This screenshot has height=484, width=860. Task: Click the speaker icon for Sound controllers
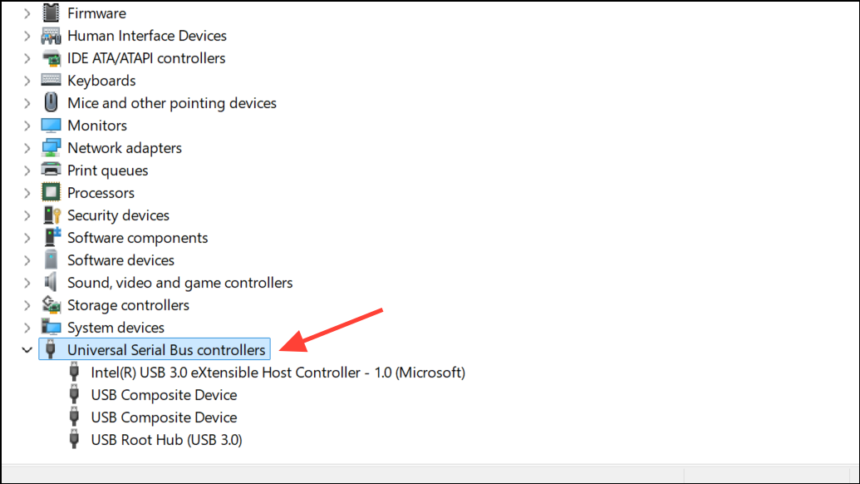tap(51, 282)
